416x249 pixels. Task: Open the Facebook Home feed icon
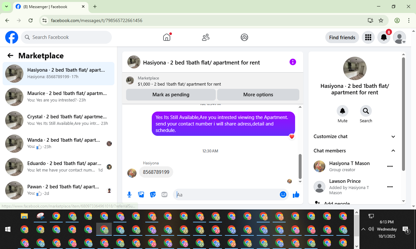167,37
